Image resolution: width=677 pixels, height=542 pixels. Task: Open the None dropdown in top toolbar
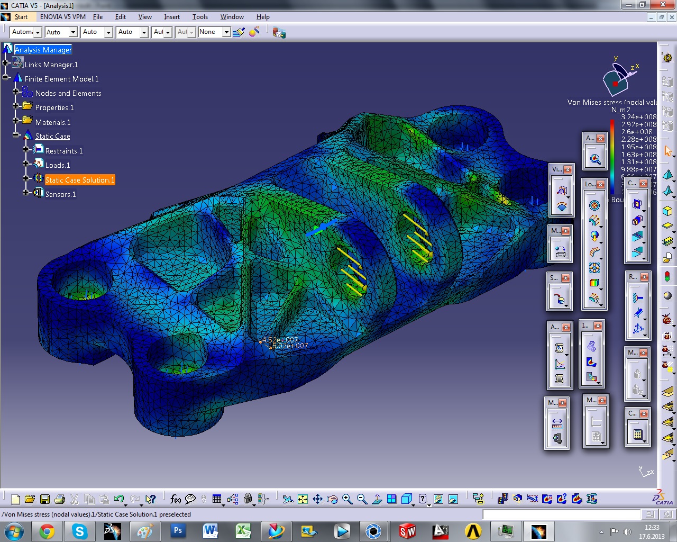point(226,32)
